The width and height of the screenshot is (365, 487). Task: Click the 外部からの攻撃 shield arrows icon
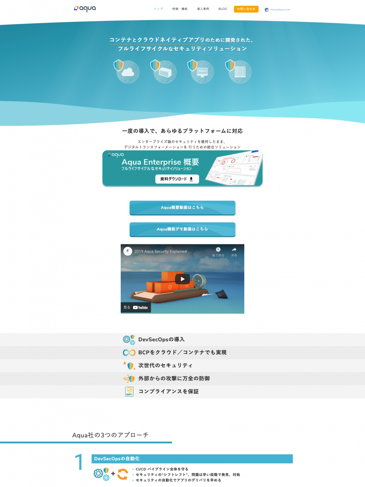(129, 379)
